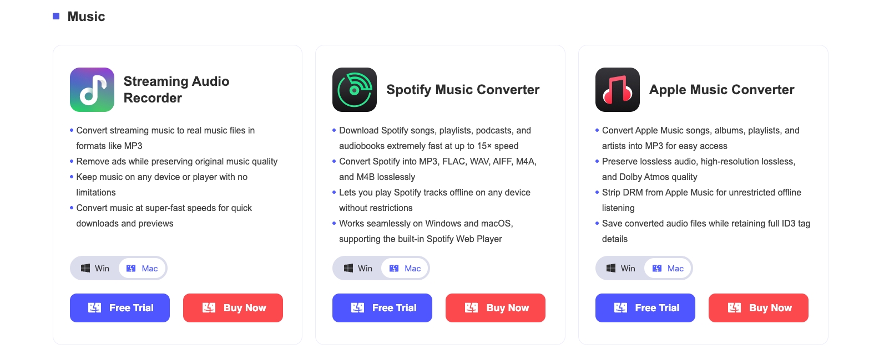The image size is (879, 355).
Task: Open the Spotify Music Converter title link
Action: click(x=463, y=90)
